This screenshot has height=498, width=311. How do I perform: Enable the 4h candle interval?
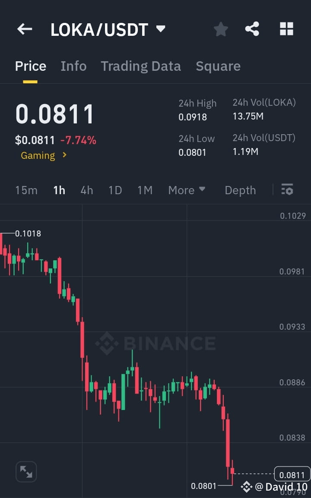[86, 190]
